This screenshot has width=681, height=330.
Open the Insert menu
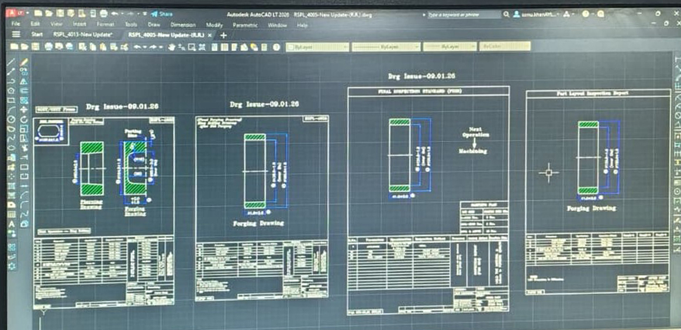pyautogui.click(x=79, y=24)
